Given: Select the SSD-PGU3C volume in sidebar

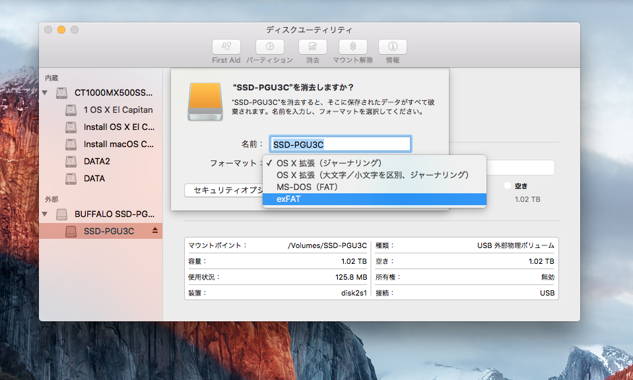Looking at the screenshot, I should click(108, 231).
